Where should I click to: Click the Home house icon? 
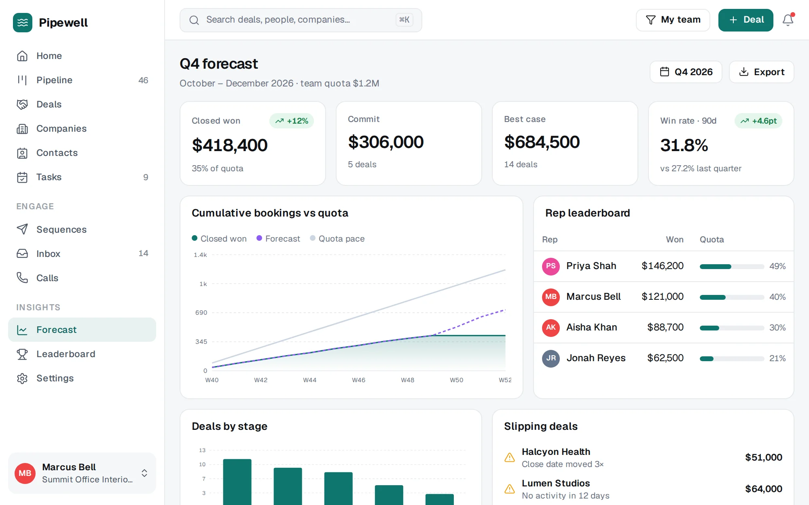pos(22,56)
